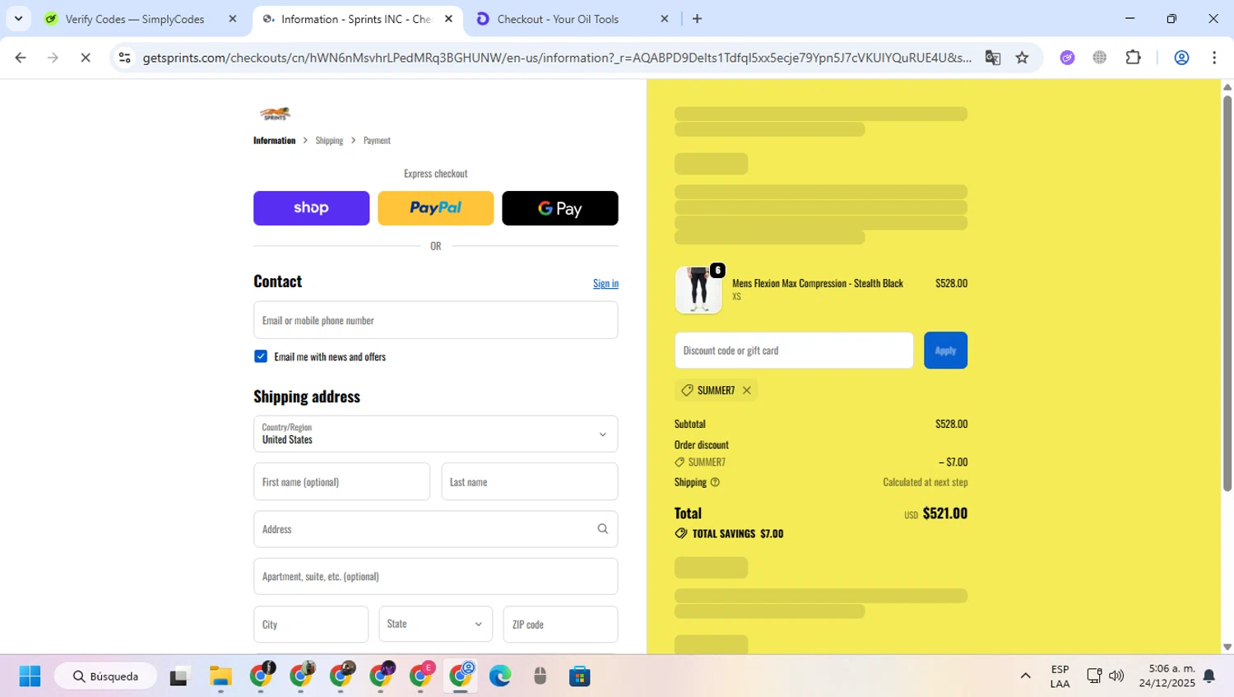Click the address bar URL
The image size is (1234, 697).
pyautogui.click(x=556, y=58)
